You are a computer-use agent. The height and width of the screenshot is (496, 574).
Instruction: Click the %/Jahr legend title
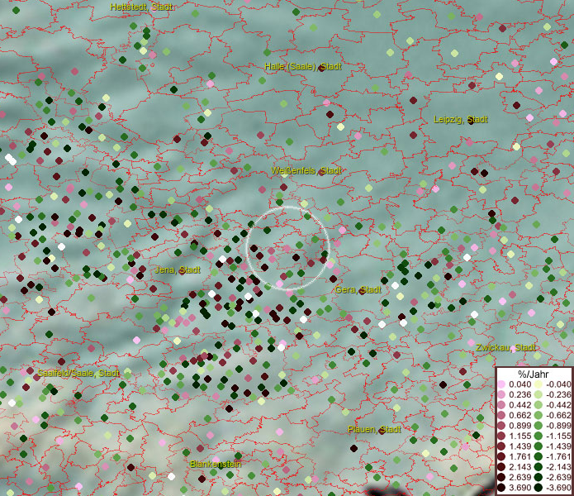pyautogui.click(x=534, y=374)
